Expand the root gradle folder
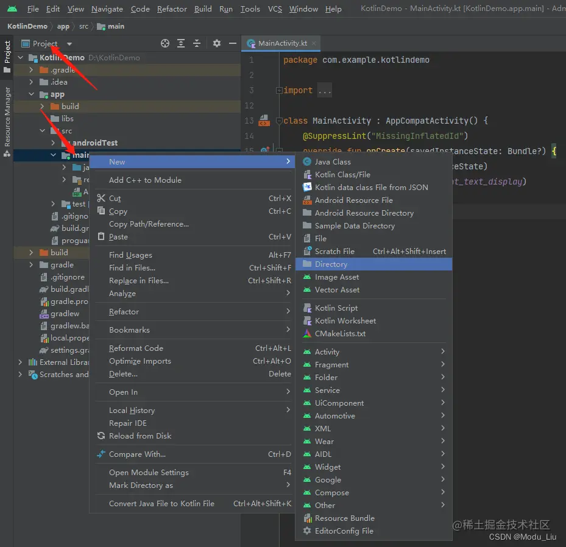 click(x=31, y=265)
